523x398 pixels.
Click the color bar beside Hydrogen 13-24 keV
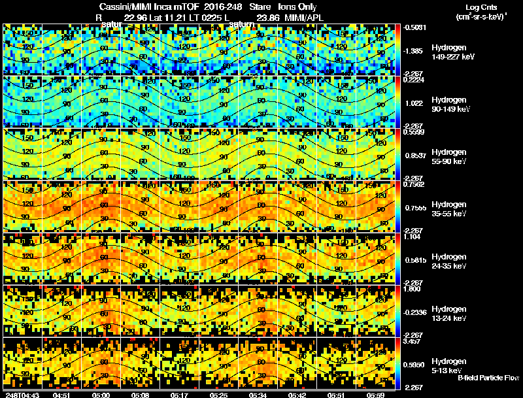click(x=397, y=311)
